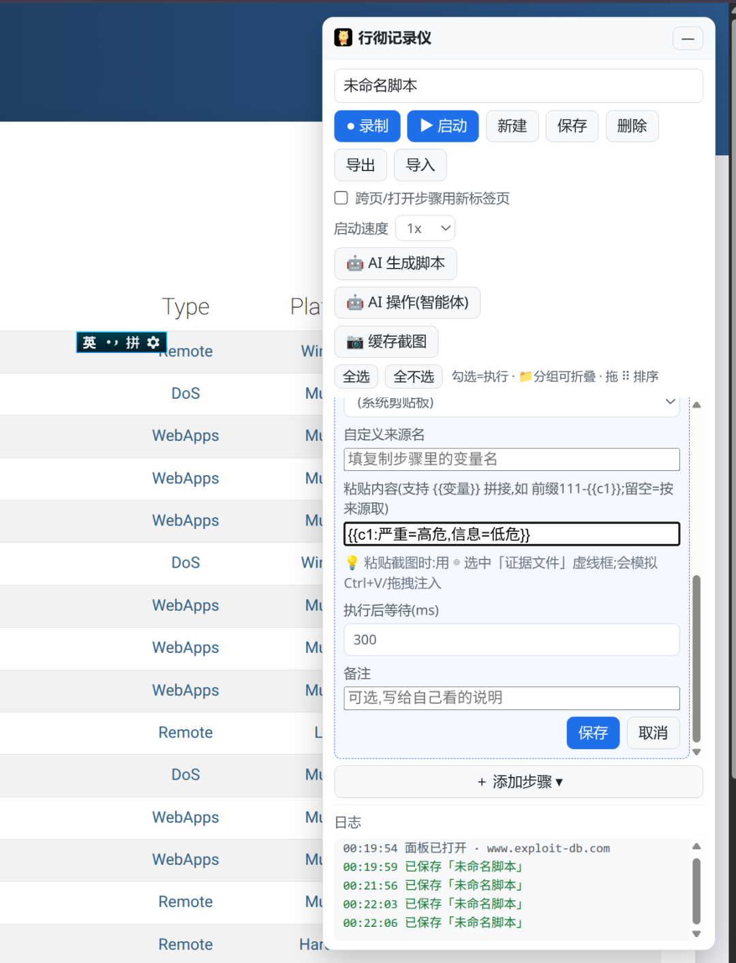
Task: Select all steps with 全选
Action: [356, 376]
